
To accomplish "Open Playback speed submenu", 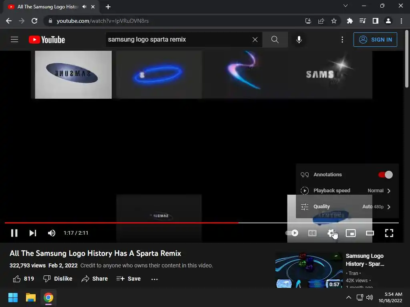I will click(347, 191).
